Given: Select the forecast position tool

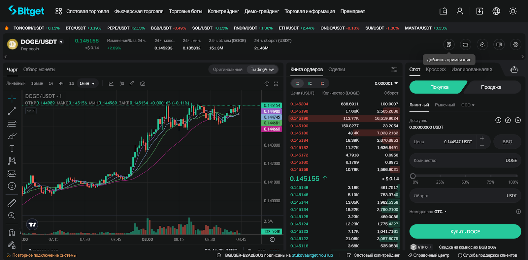Looking at the screenshot, I should pyautogui.click(x=12, y=173).
